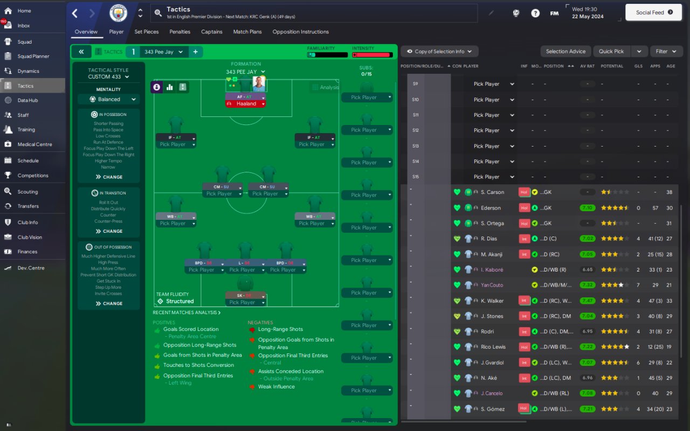Screen dimensions: 690x431
Task: Toggle the heart icon beside S. Carson
Action: [457, 192]
